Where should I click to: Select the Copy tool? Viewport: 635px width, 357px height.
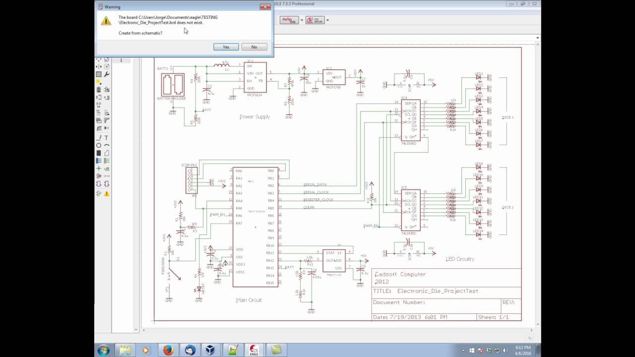click(107, 58)
